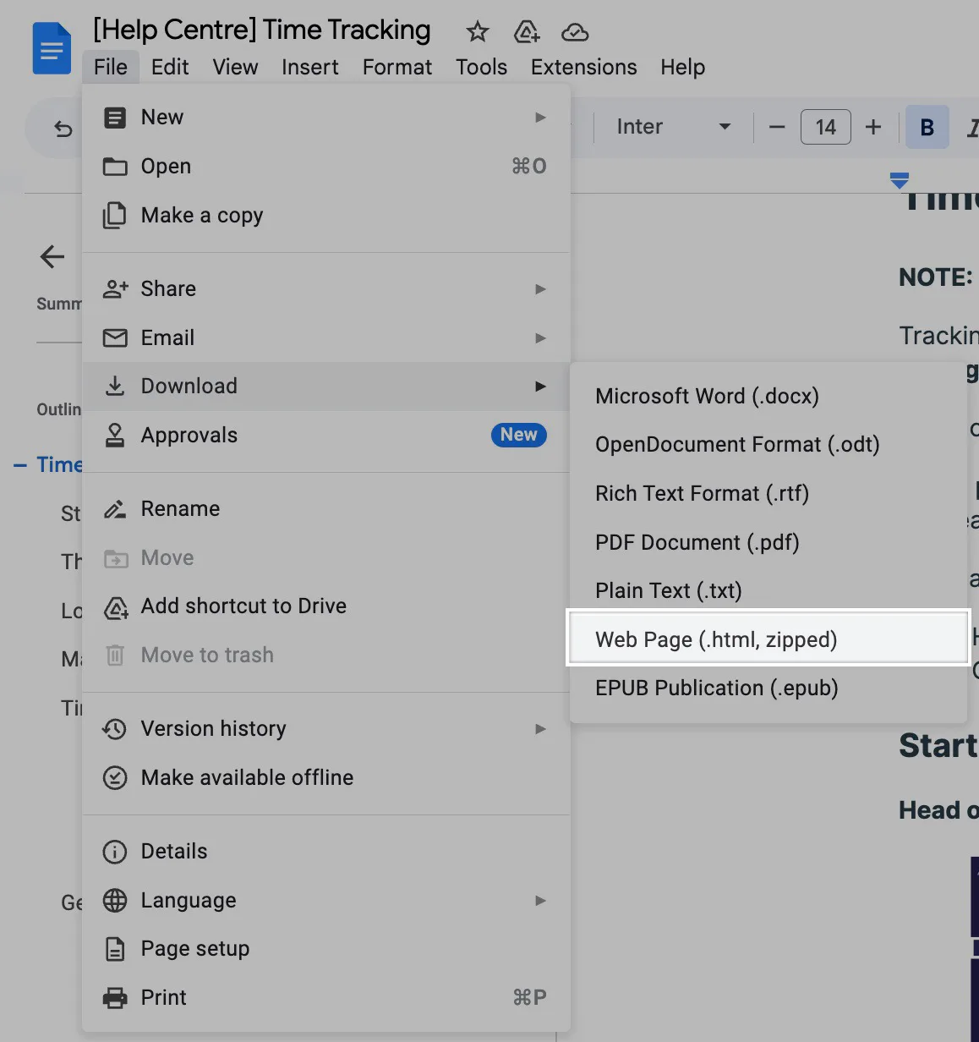Decrease the font size with the minus icon
The height and width of the screenshot is (1042, 979).
(775, 127)
